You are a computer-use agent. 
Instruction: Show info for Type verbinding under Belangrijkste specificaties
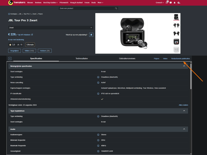tap(98, 77)
